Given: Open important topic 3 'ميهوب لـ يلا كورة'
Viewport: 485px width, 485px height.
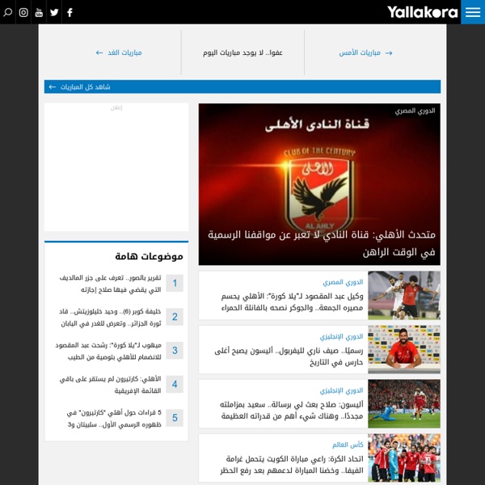Looking at the screenshot, I should pos(108,351).
